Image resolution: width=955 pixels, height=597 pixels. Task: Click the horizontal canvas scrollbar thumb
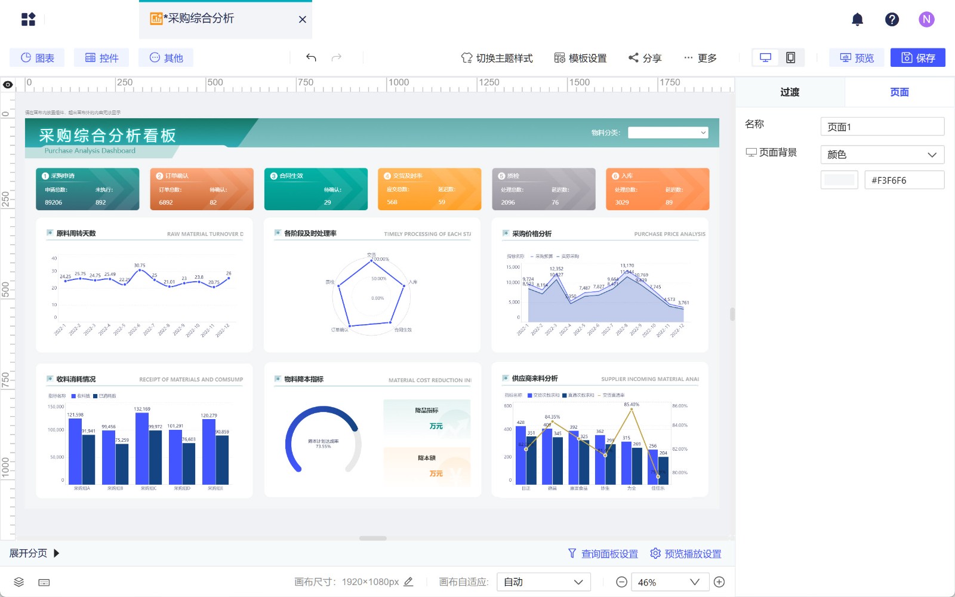(x=373, y=538)
